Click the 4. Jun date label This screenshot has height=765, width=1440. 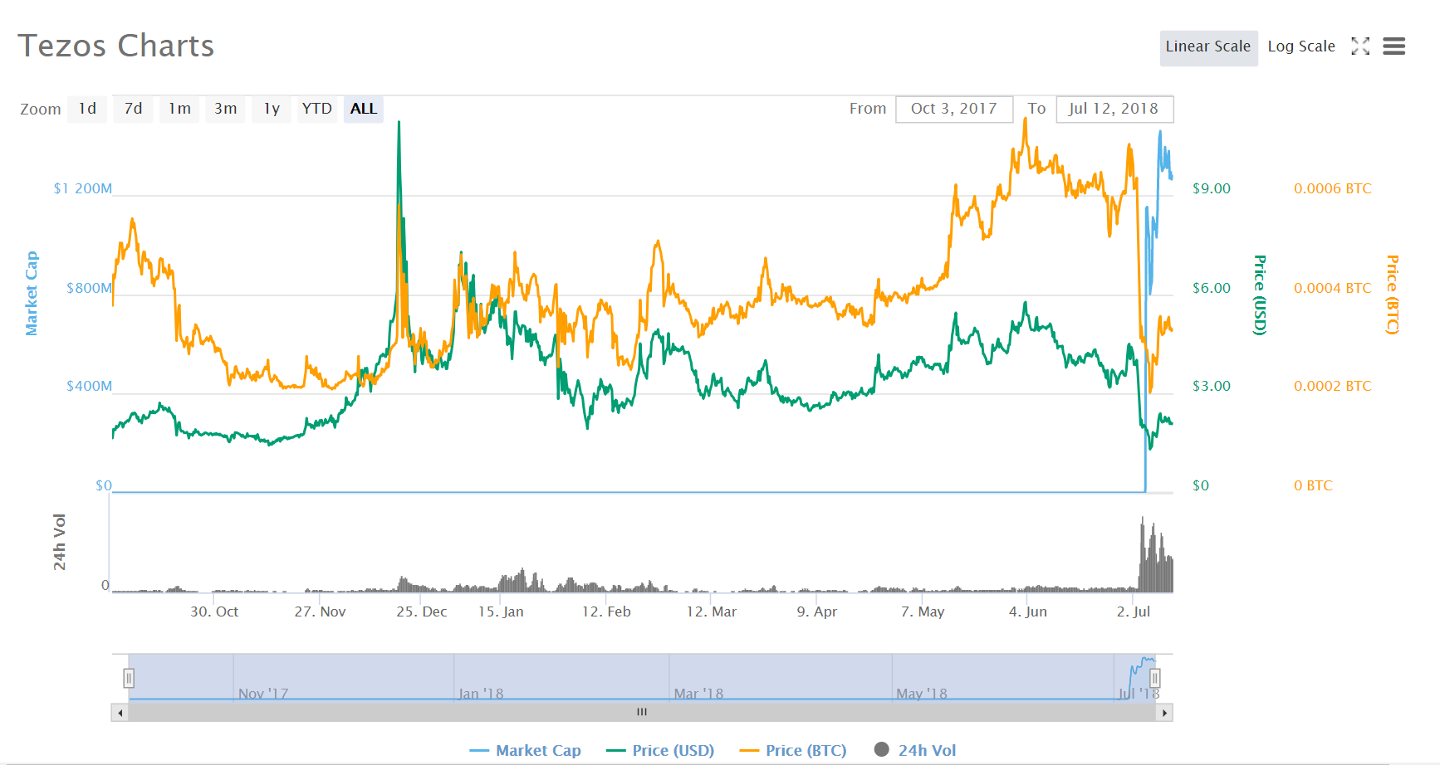pyautogui.click(x=1028, y=612)
